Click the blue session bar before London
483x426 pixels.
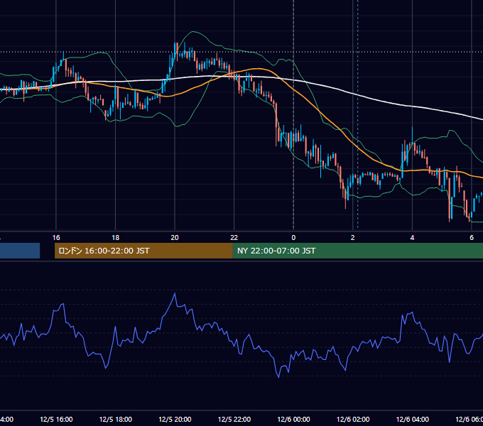pyautogui.click(x=20, y=251)
